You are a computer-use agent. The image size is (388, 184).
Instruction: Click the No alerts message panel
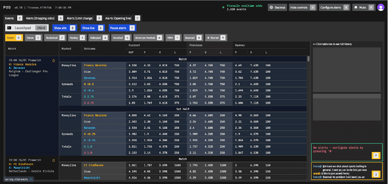tap(347, 151)
